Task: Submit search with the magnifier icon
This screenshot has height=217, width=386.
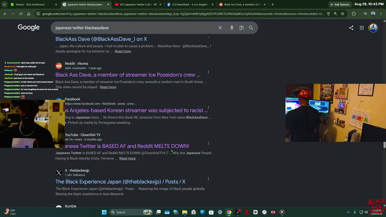Action: pos(251,28)
